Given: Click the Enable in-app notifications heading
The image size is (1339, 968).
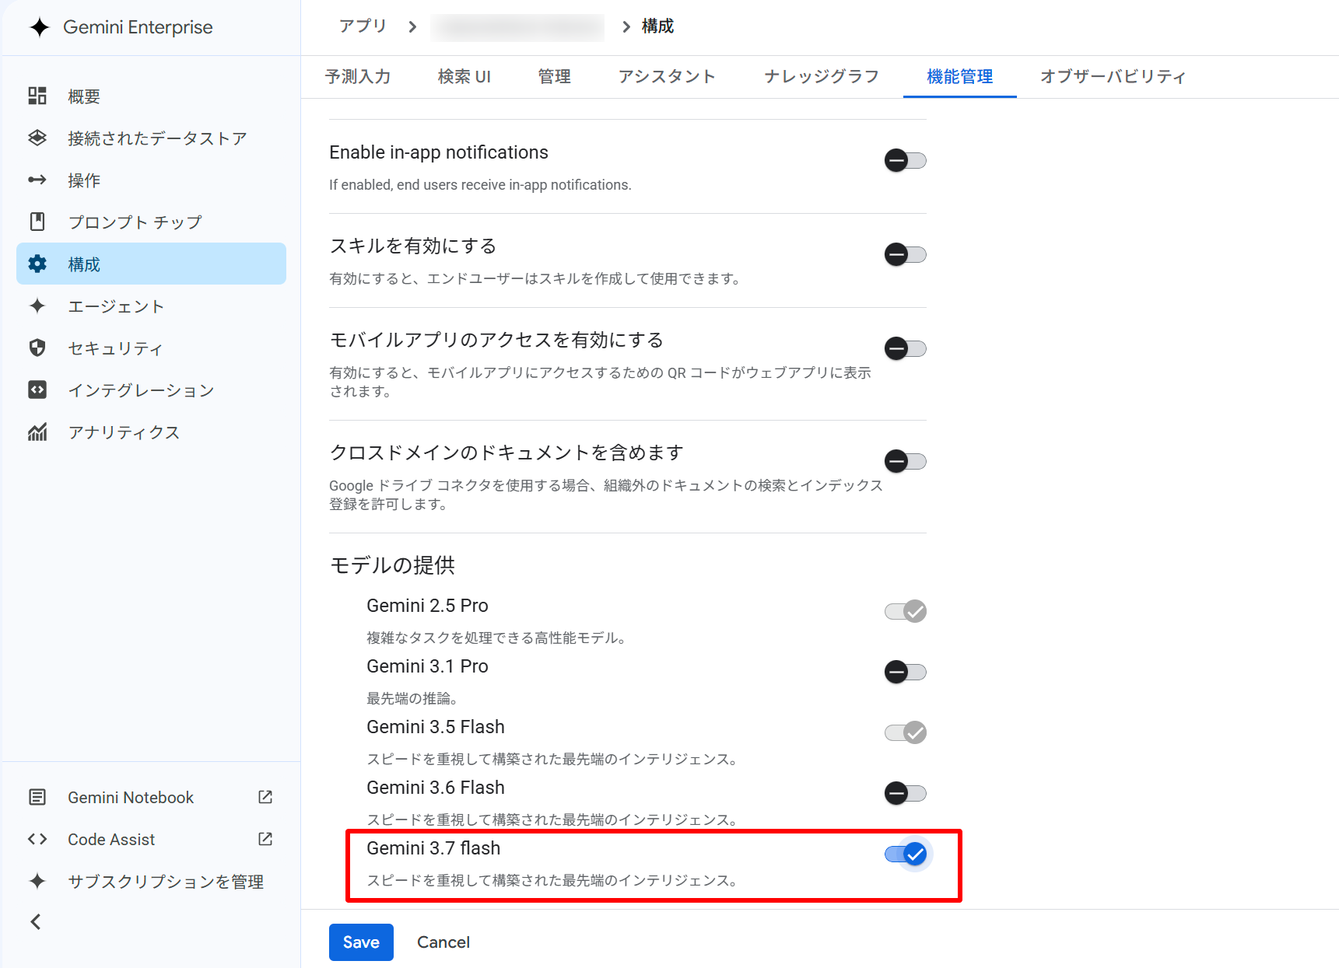Looking at the screenshot, I should (x=439, y=152).
